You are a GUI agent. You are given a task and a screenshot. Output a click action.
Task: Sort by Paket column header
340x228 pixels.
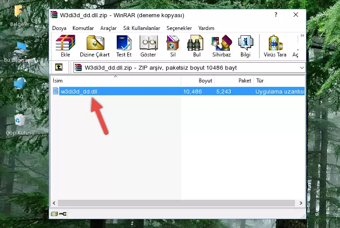click(x=234, y=80)
